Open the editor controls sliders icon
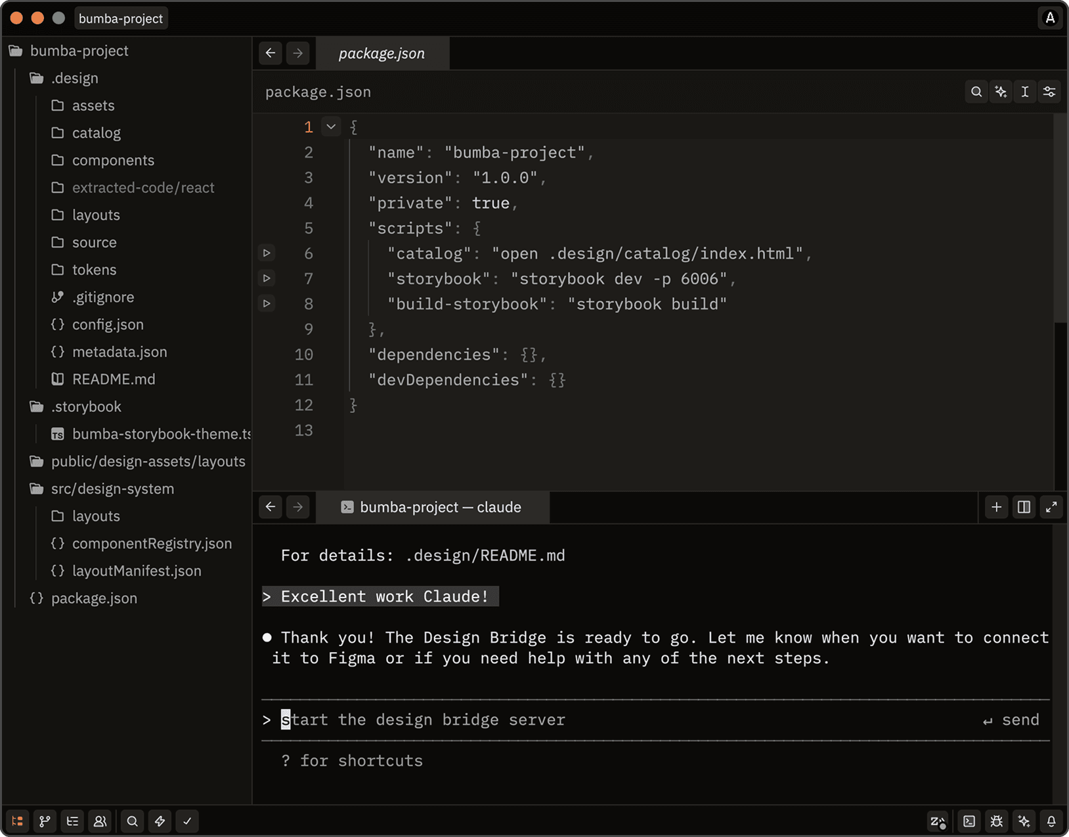Screen dimensions: 1069x837 pyautogui.click(x=1049, y=92)
